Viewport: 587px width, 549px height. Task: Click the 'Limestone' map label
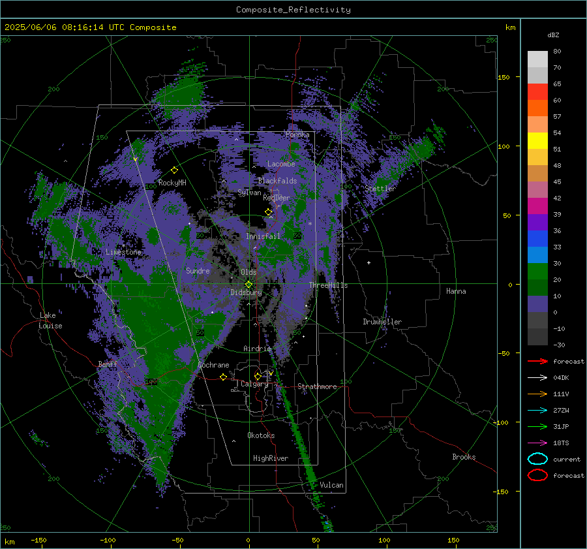tap(123, 252)
